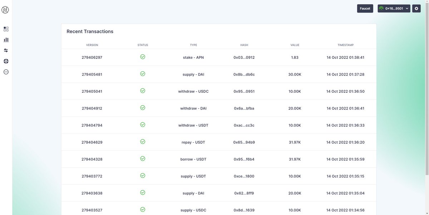Open transaction hash 0x95...0951
This screenshot has height=215, width=429.
(x=244, y=91)
